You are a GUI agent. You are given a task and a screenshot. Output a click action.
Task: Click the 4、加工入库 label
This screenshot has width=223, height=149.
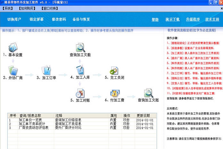(80, 77)
